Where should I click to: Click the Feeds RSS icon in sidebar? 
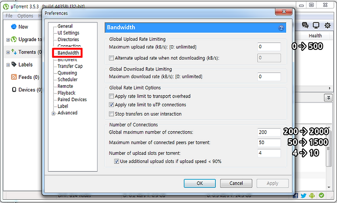pyautogui.click(x=14, y=77)
